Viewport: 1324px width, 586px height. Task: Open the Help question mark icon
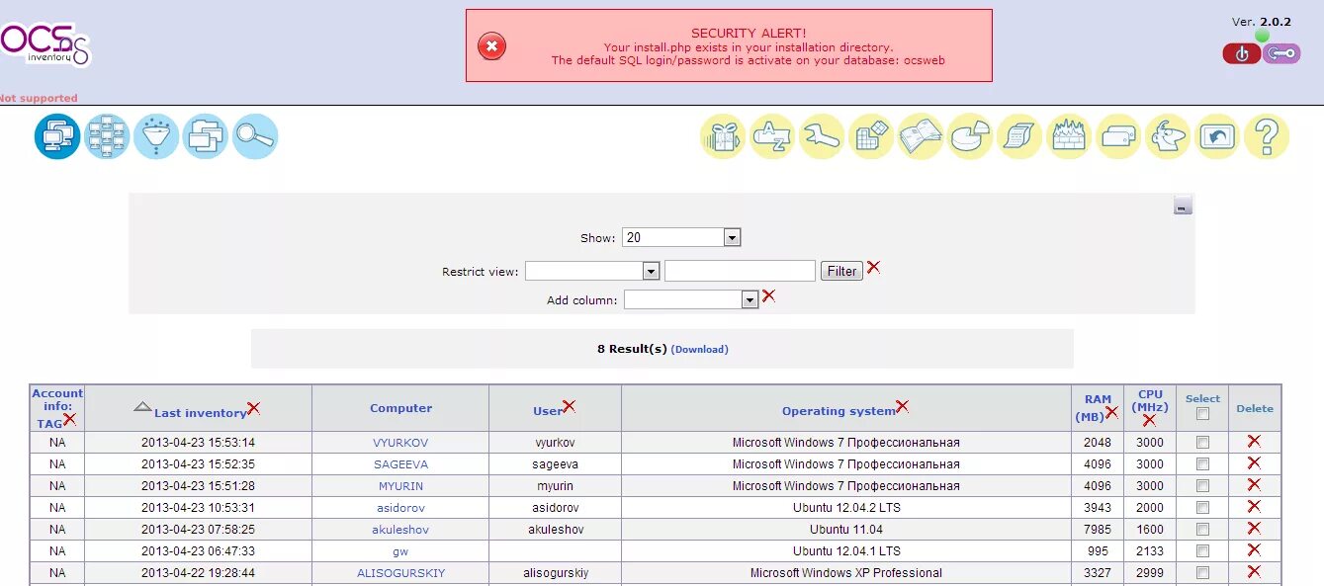tap(1267, 136)
